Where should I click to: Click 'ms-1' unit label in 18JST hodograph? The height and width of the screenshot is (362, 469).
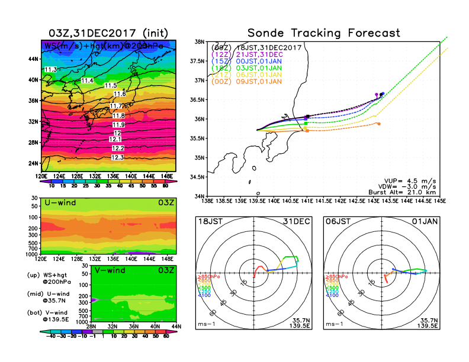(x=207, y=324)
